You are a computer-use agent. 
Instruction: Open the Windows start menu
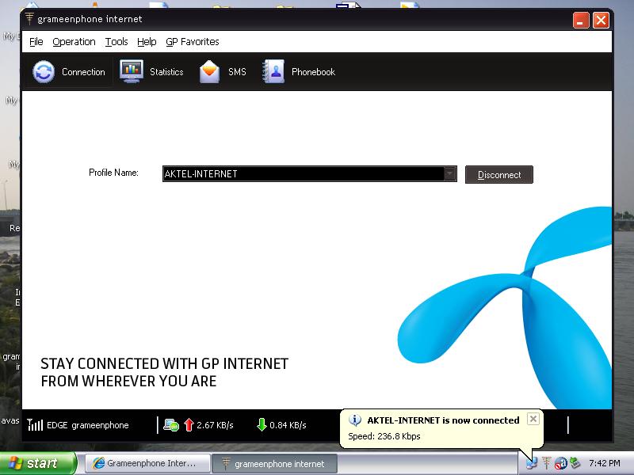37,463
